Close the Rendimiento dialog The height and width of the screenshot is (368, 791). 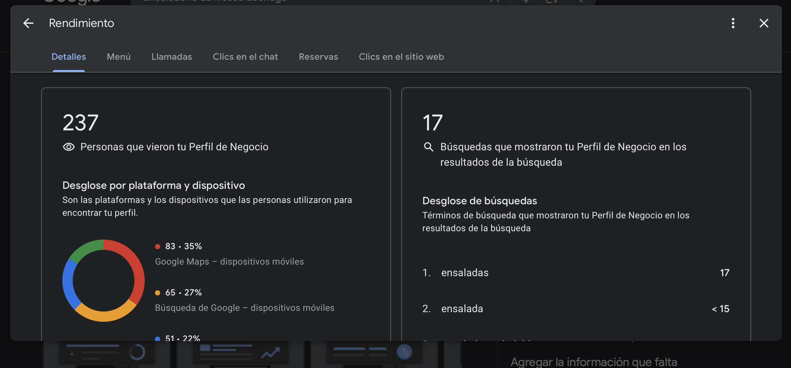[x=764, y=23]
